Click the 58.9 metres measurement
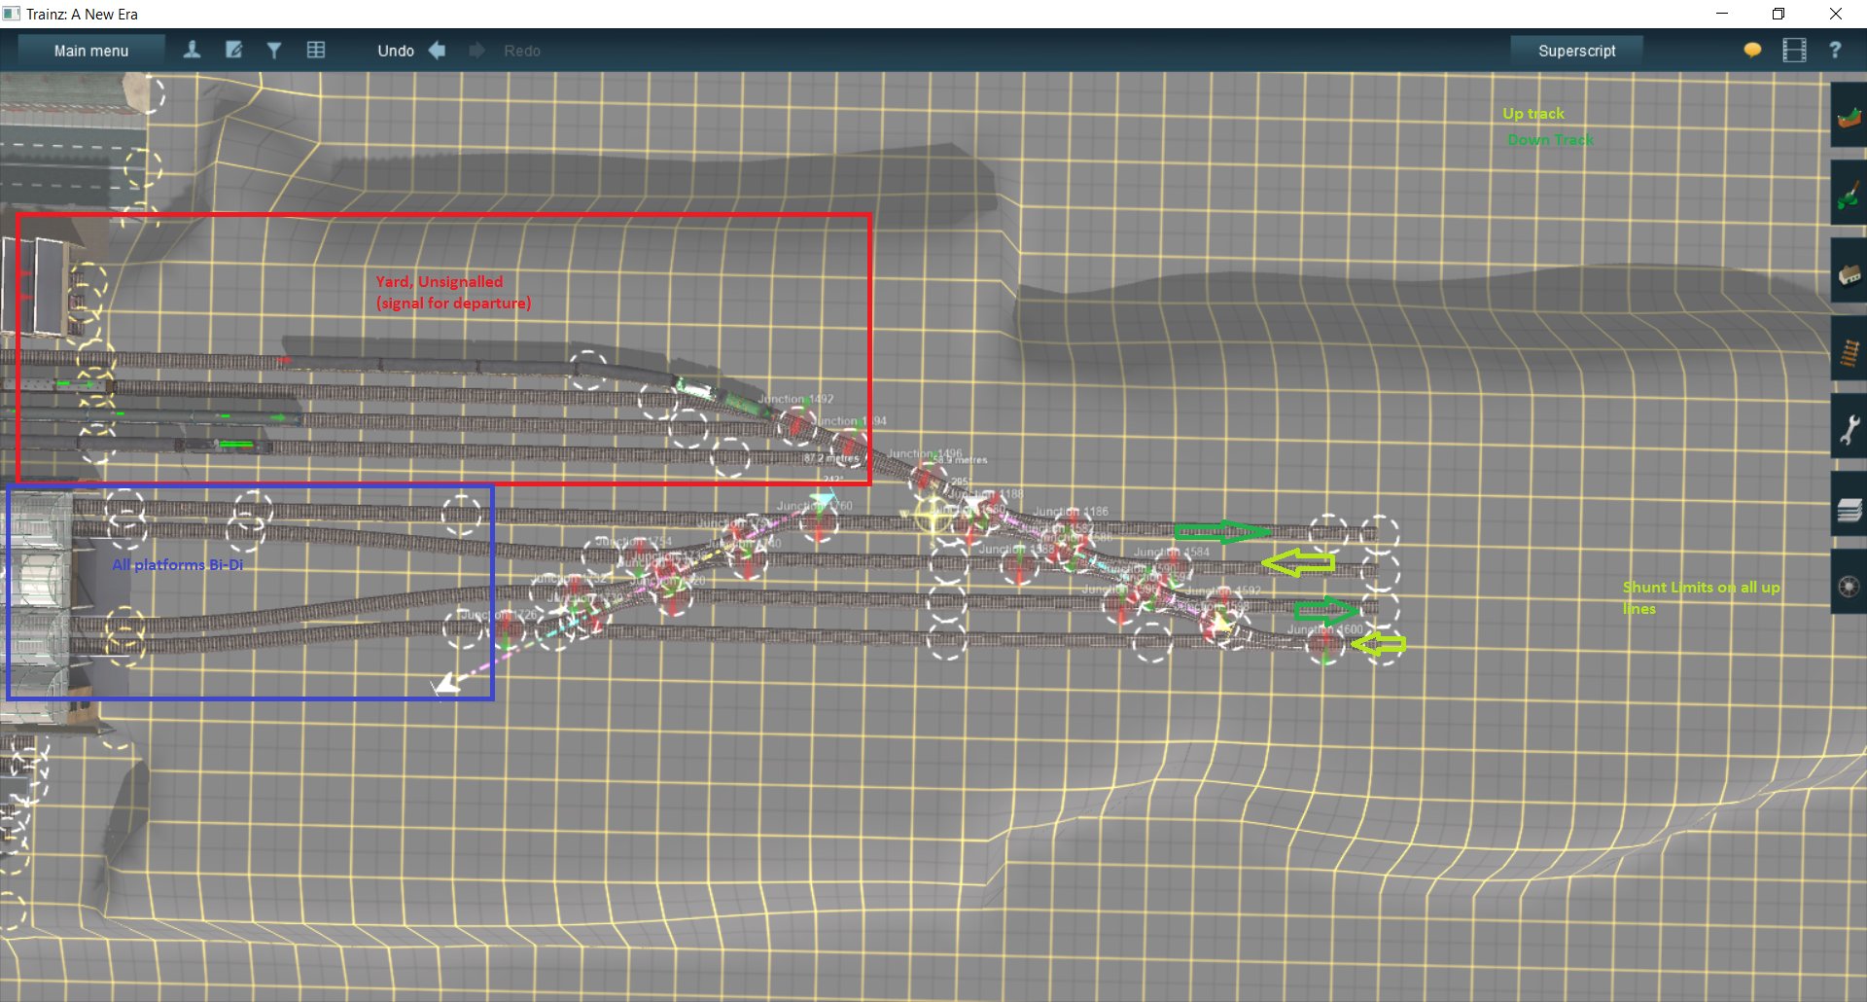Image resolution: width=1867 pixels, height=1002 pixels. pos(961,460)
